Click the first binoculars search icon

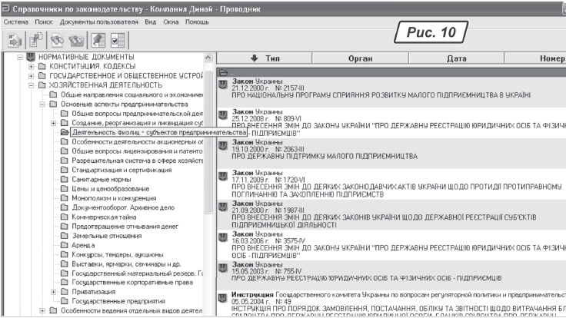point(58,38)
